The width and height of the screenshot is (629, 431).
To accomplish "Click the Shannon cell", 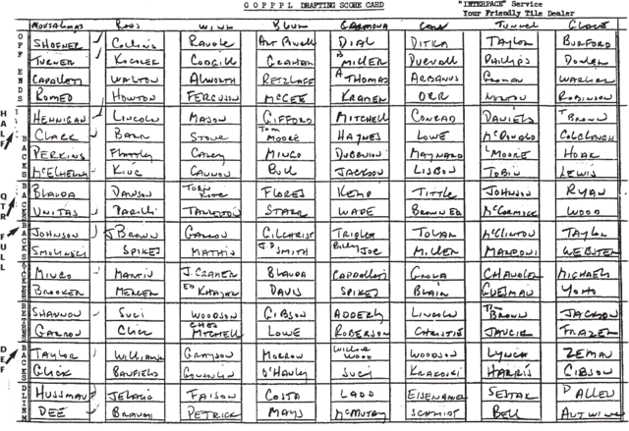I will [60, 311].
